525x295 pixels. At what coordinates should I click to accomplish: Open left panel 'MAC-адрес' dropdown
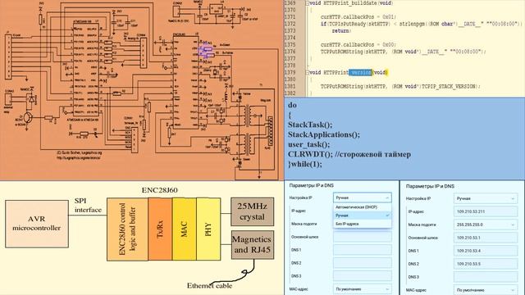pos(363,289)
